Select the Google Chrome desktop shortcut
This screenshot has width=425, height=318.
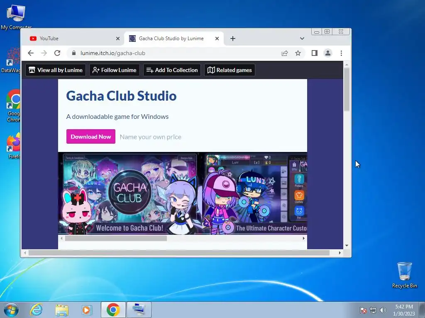coord(14,106)
